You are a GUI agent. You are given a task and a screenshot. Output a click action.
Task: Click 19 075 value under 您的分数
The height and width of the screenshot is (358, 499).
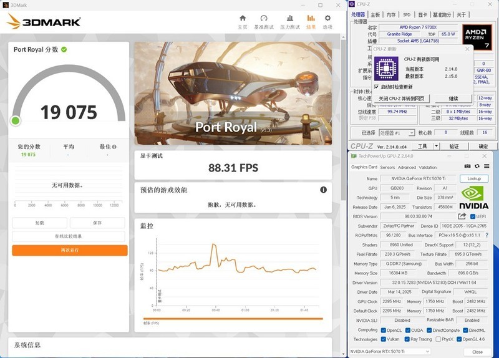pyautogui.click(x=28, y=155)
